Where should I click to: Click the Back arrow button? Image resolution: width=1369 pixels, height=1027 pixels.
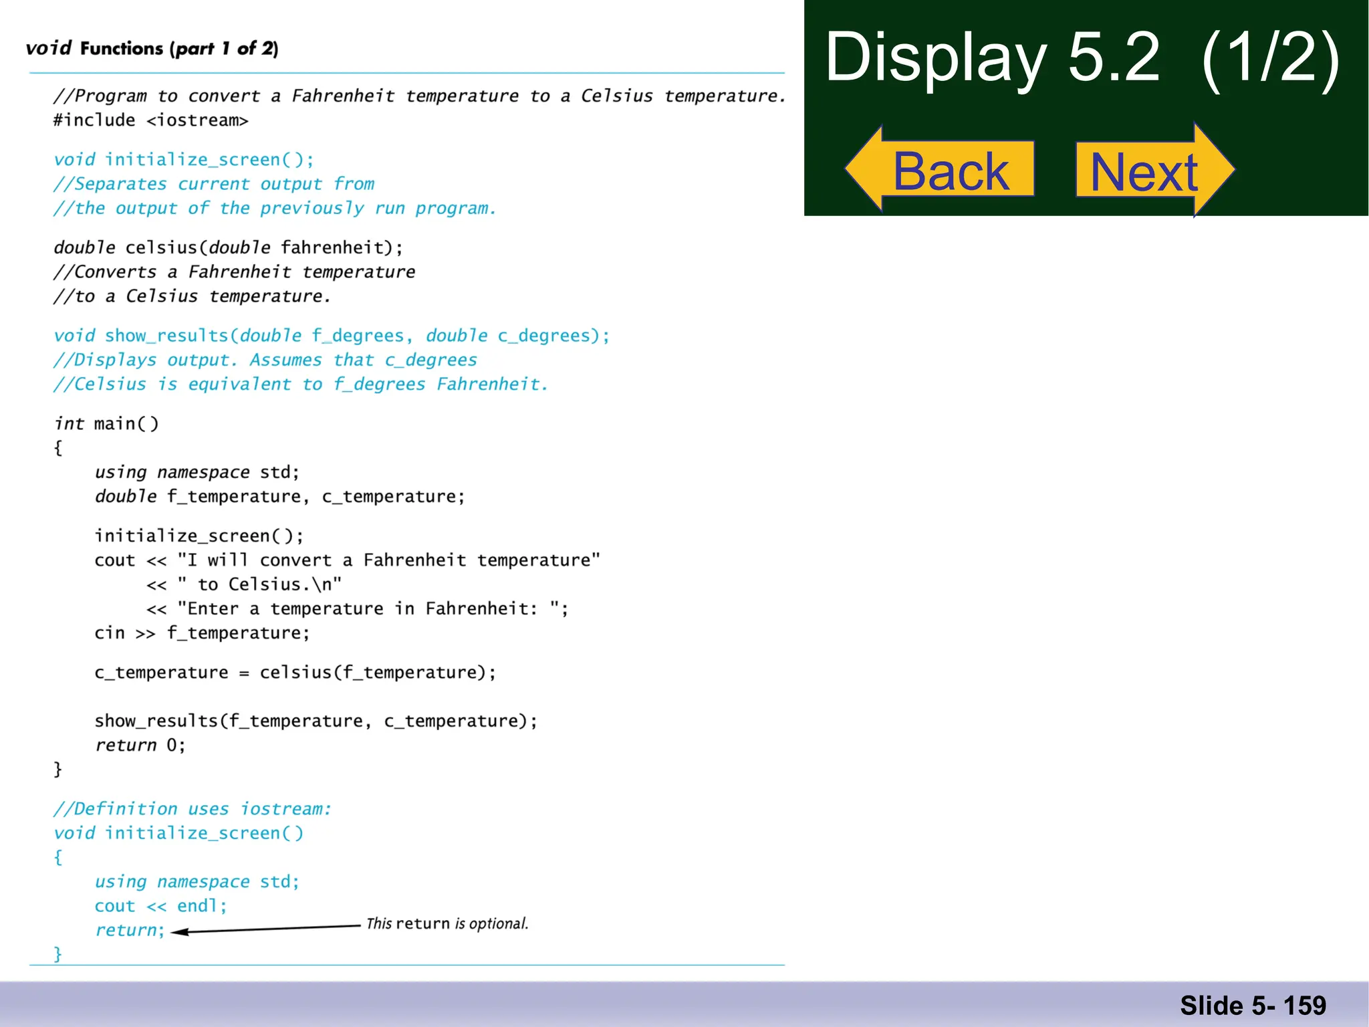pyautogui.click(x=940, y=168)
